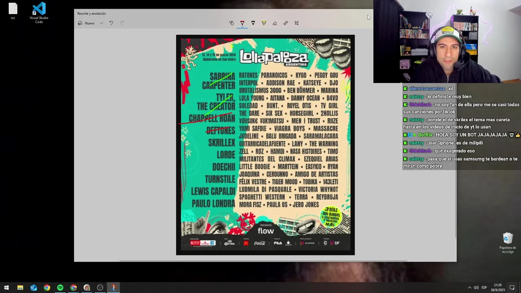521x293 pixels.
Task: Expand the Nuevo snip delay dropdown
Action: [x=101, y=23]
